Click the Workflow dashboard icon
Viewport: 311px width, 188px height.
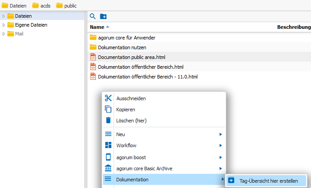tap(108, 145)
